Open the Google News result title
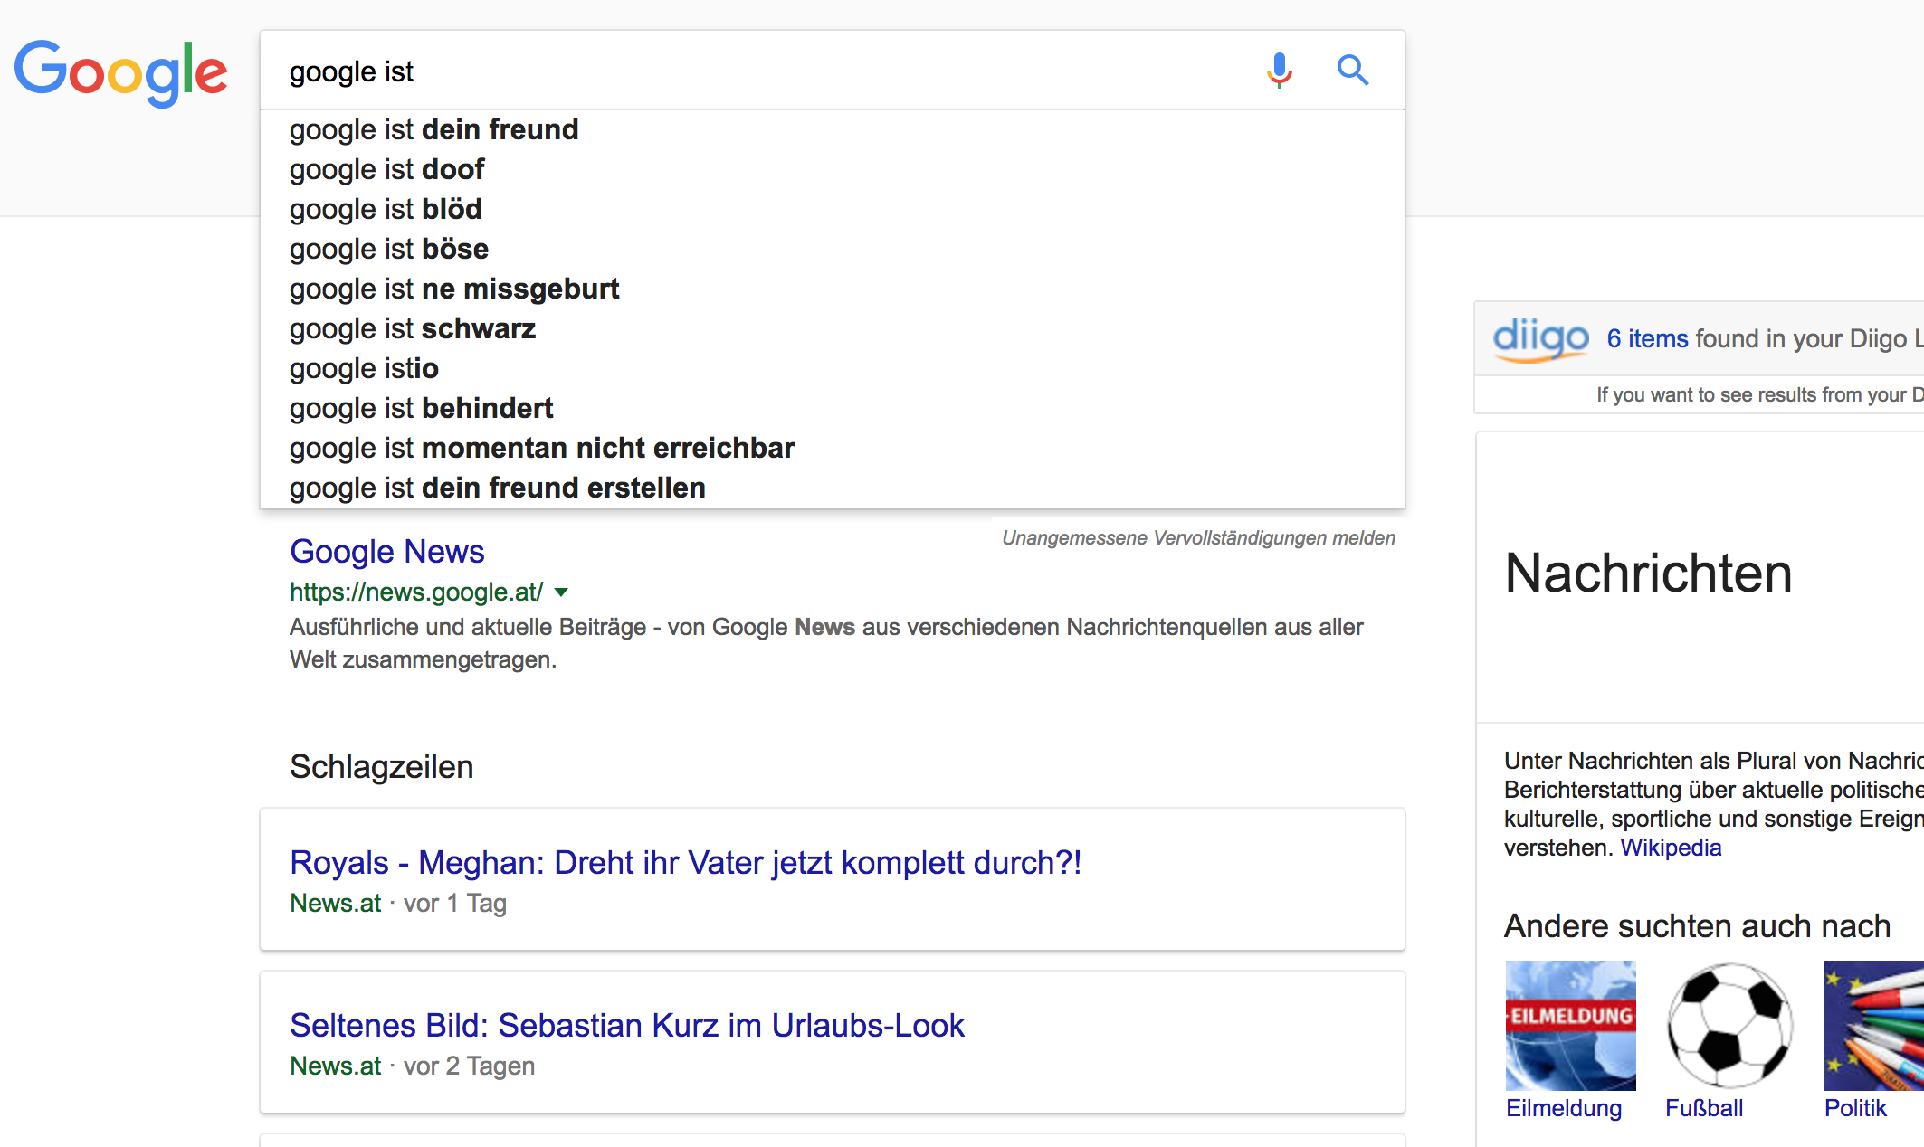The image size is (1924, 1147). (x=386, y=551)
